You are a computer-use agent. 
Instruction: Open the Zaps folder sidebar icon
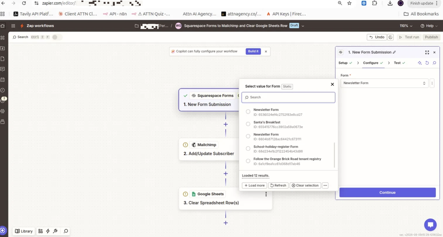3,49
